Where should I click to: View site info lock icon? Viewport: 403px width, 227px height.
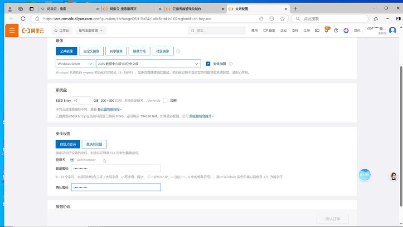[x=37, y=19]
